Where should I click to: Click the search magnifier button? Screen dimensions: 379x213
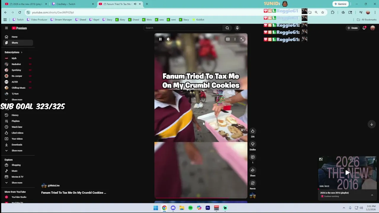[227, 28]
